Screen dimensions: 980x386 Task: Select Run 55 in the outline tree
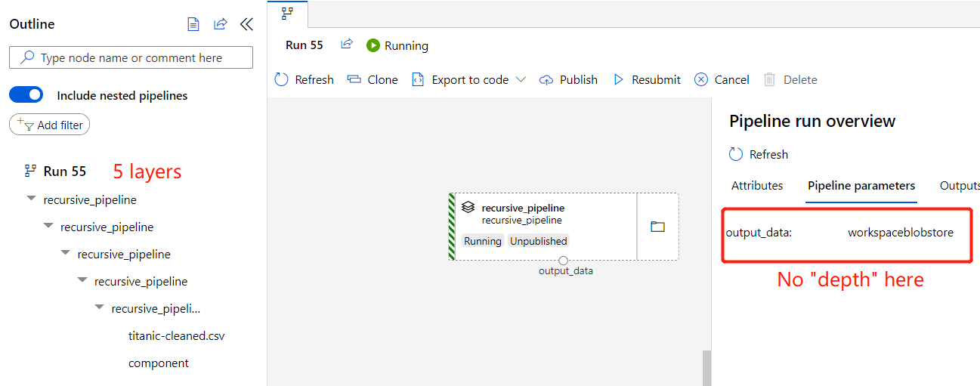pos(65,171)
